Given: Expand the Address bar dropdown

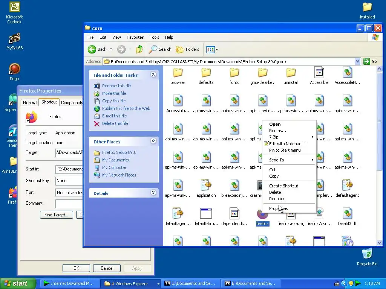Looking at the screenshot, I should pyautogui.click(x=357, y=61).
